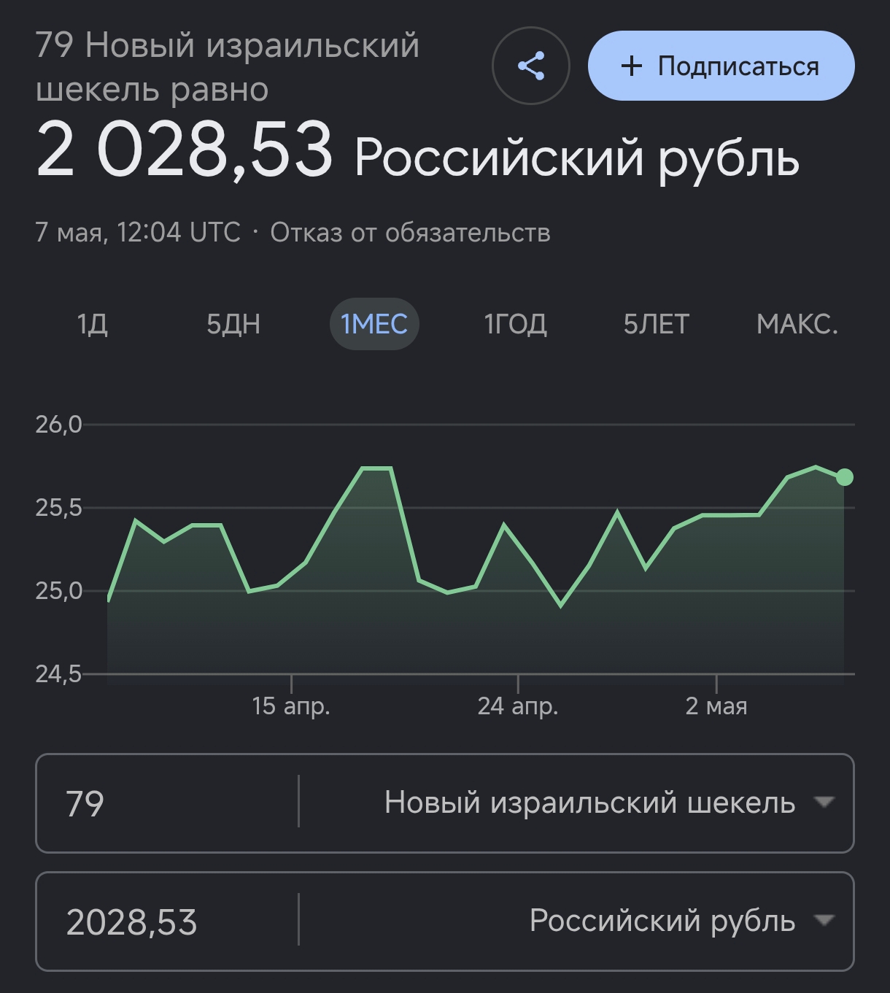
Task: Open Российский рубль dropdown arrow
Action: coord(824,920)
